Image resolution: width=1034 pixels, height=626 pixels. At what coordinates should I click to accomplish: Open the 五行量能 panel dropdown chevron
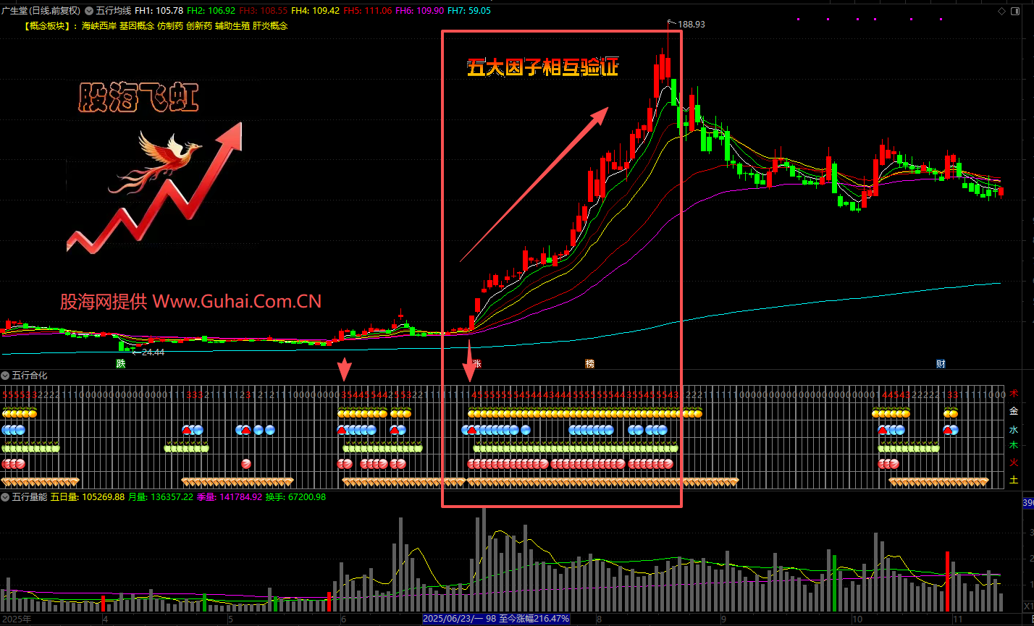[6, 497]
